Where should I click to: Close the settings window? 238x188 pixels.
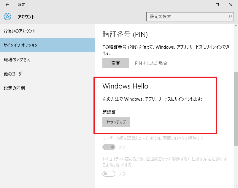click(231, 5)
